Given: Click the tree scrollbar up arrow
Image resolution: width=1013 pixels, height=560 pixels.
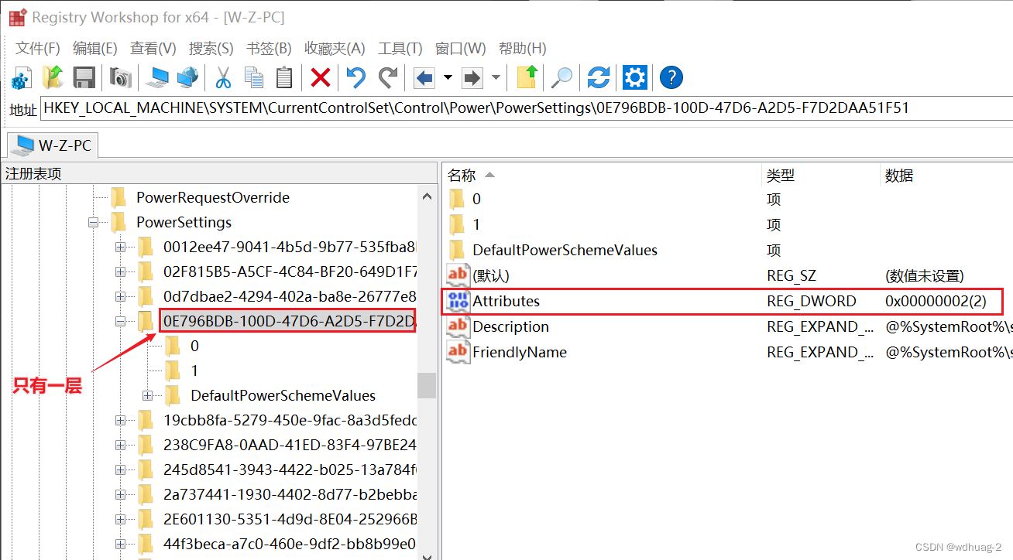Looking at the screenshot, I should (428, 196).
